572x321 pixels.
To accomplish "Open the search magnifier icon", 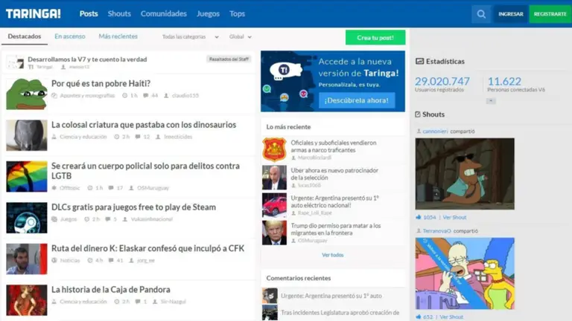I will tap(481, 14).
